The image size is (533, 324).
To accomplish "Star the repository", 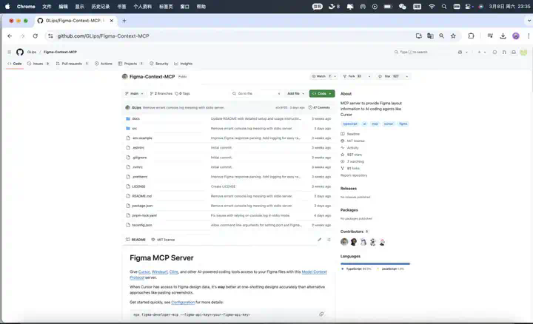I will point(389,76).
